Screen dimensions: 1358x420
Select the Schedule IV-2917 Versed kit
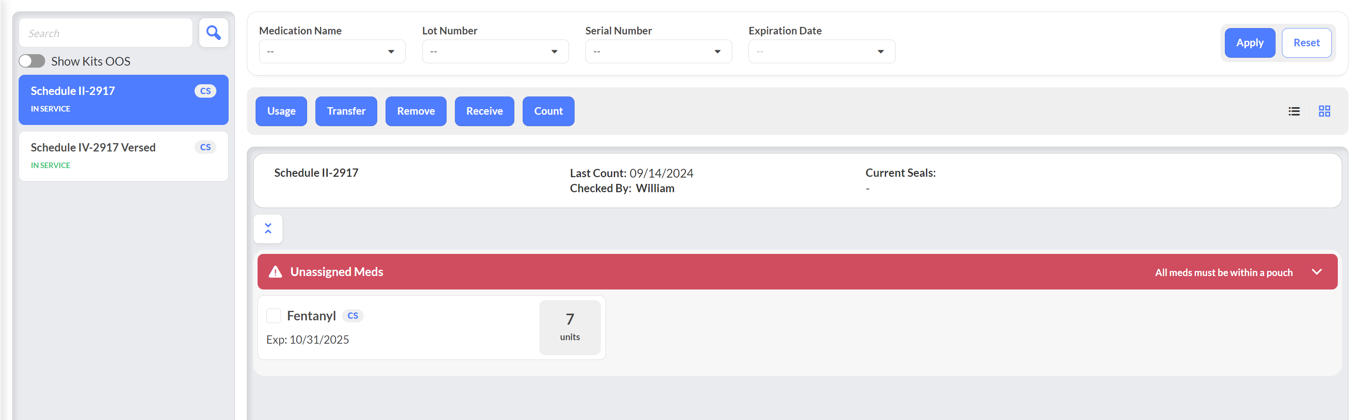pyautogui.click(x=123, y=156)
